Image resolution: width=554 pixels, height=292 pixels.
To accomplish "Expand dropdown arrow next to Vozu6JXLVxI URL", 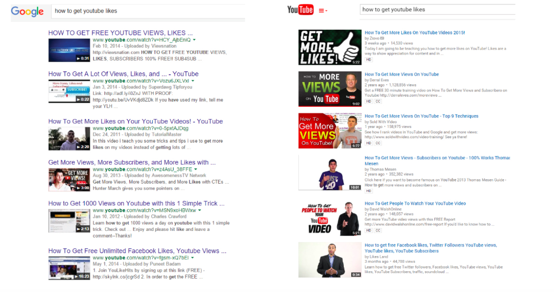I will click(x=193, y=81).
